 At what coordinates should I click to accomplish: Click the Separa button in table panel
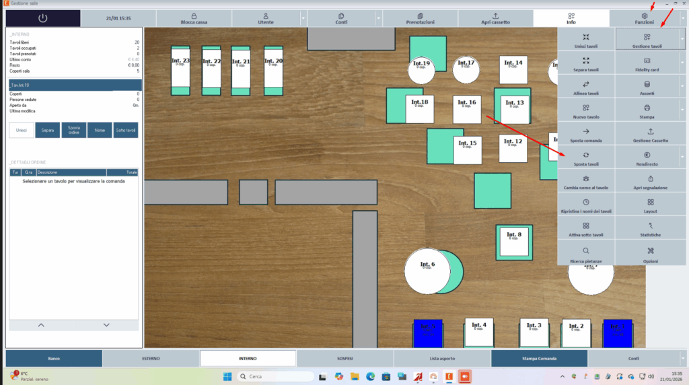[48, 130]
